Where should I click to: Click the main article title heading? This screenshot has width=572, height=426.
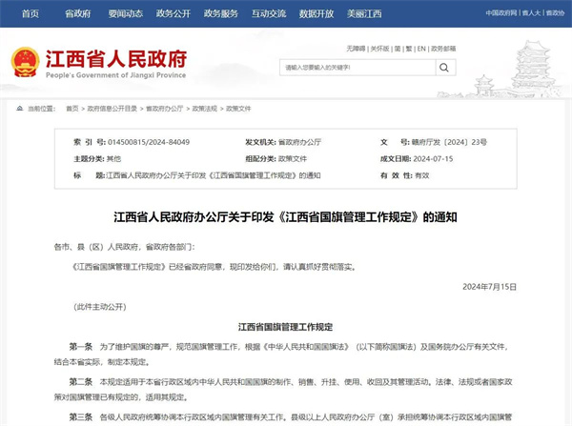[285, 217]
